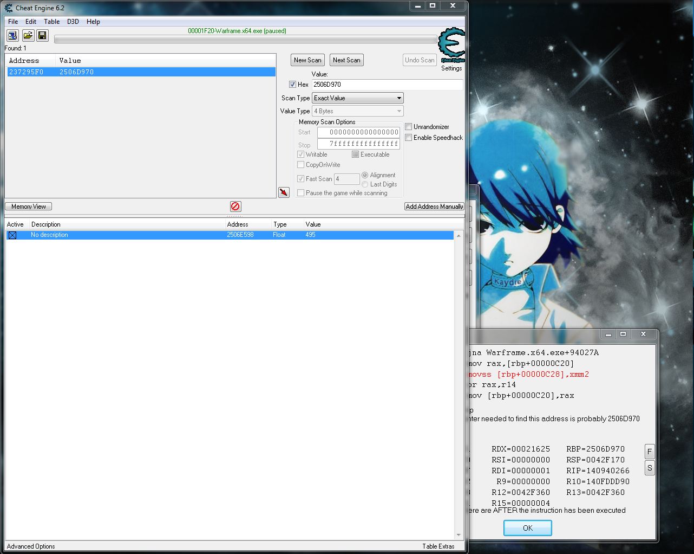The image size is (694, 554).
Task: Click the Next Scan button
Action: click(x=346, y=60)
